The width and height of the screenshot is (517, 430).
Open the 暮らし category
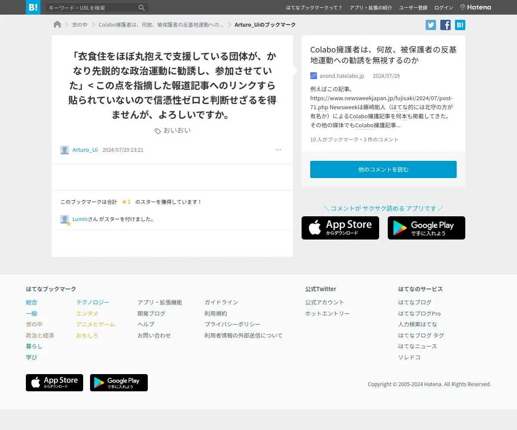[x=34, y=346]
